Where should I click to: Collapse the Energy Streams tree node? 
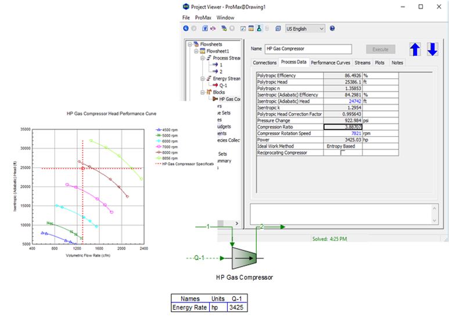(x=203, y=79)
